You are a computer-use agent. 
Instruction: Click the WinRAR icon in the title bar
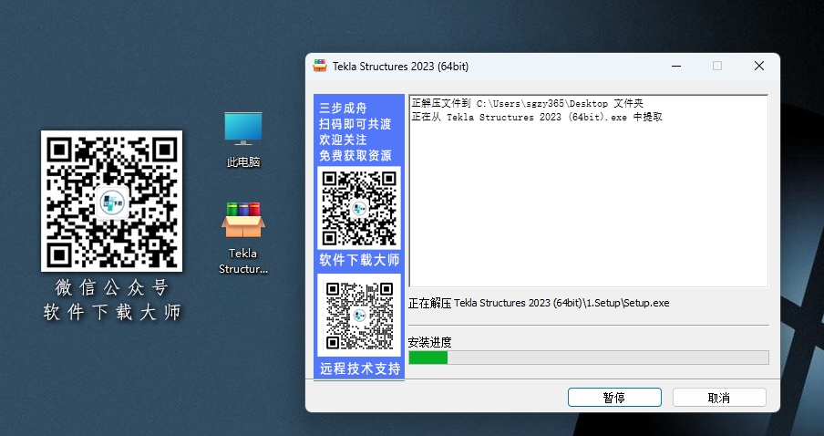click(320, 66)
